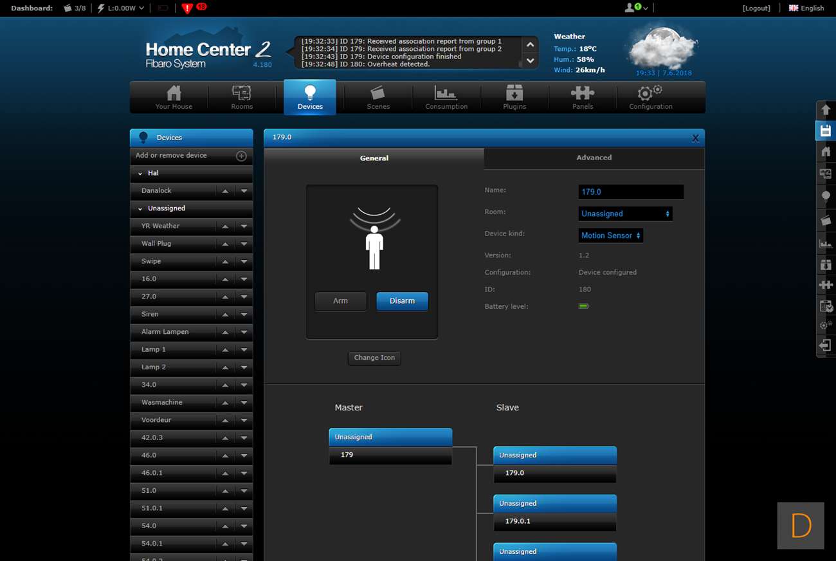Click the plus icon to add device
Image resolution: width=836 pixels, height=561 pixels.
[241, 156]
